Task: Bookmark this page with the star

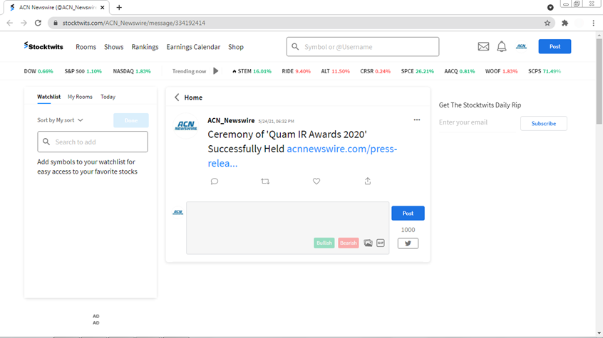Action: (x=547, y=23)
